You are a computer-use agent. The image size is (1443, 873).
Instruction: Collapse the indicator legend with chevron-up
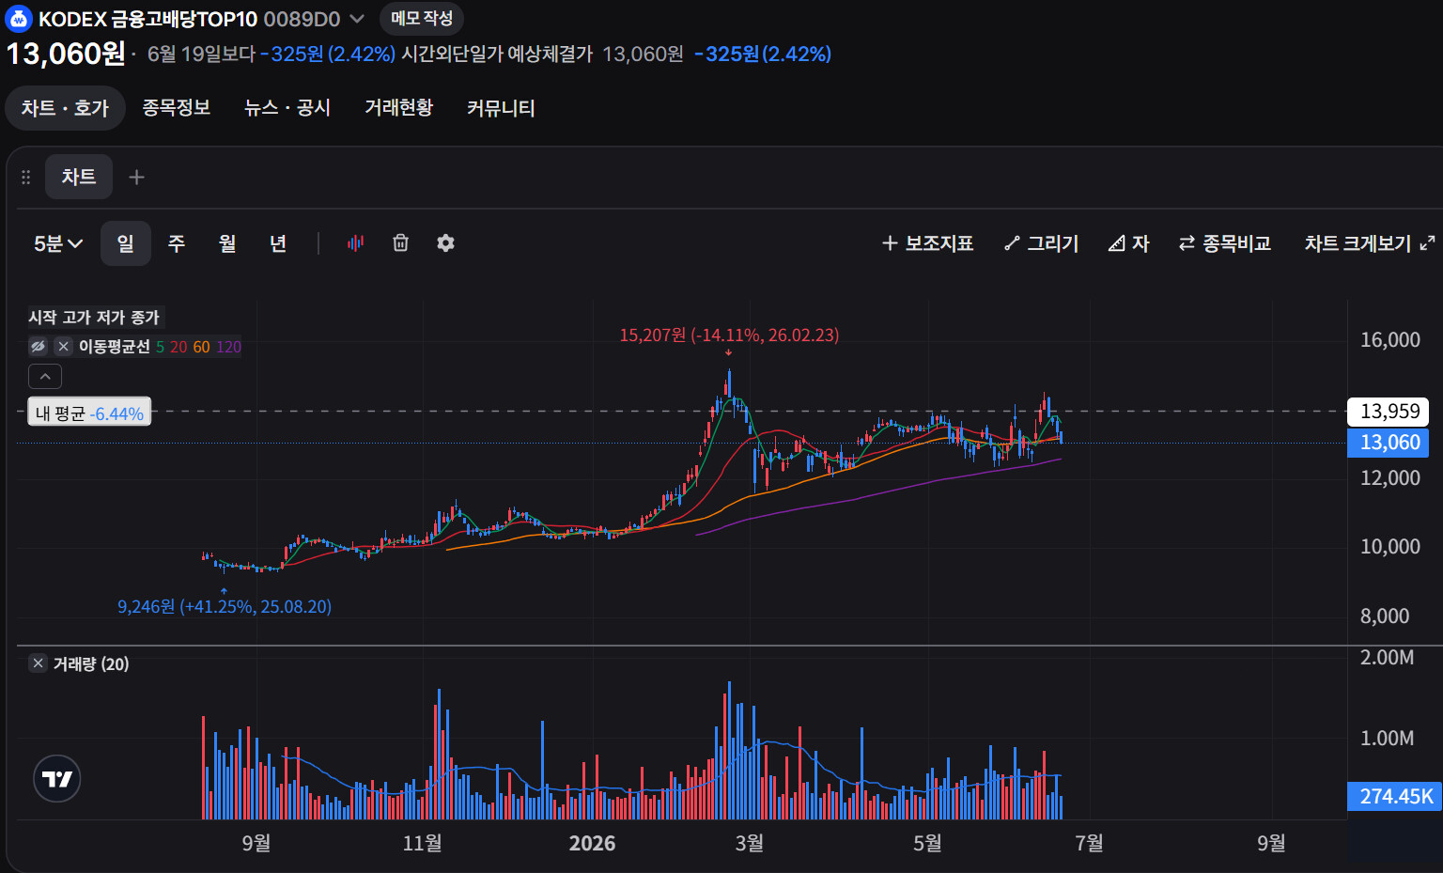click(x=45, y=377)
